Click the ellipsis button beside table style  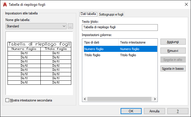pyautogui.click(x=71, y=26)
